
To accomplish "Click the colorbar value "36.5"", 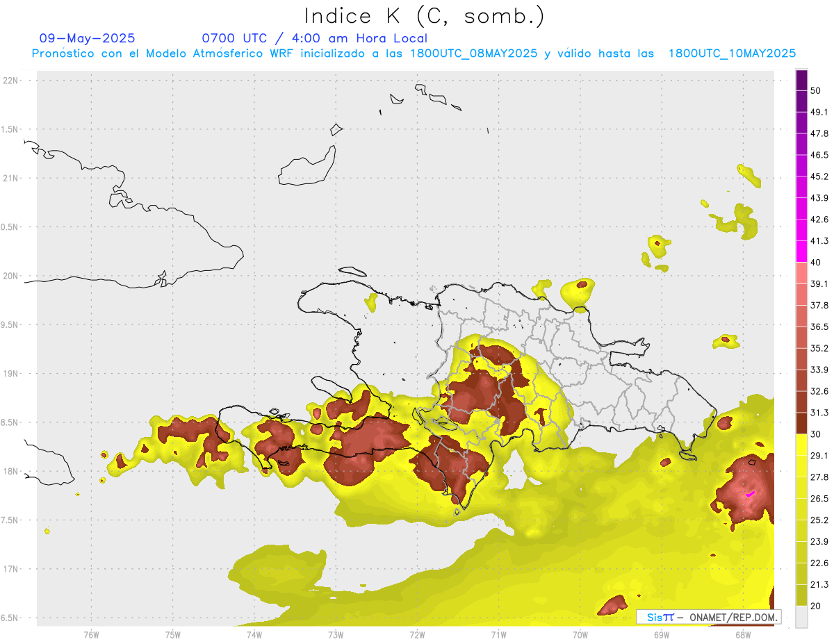I will click(819, 327).
